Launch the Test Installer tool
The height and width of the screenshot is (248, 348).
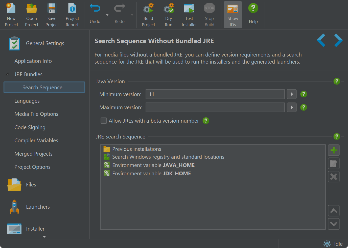[x=189, y=15]
